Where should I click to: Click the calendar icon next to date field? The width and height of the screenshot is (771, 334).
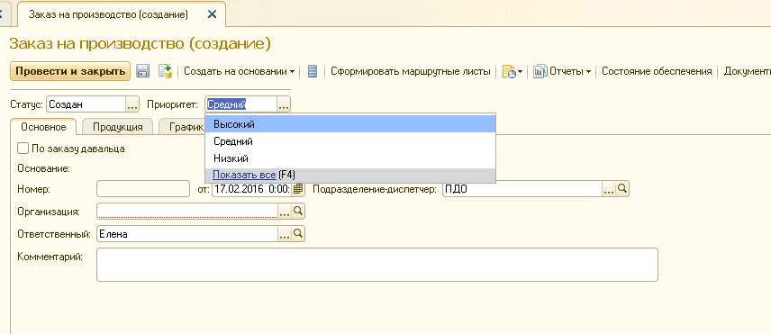[x=298, y=189]
